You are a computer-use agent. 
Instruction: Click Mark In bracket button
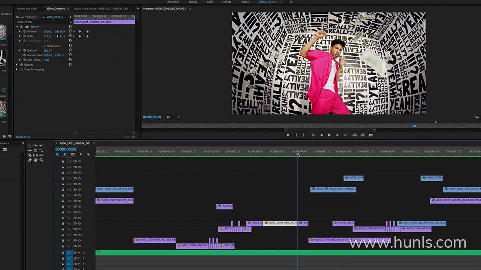[x=296, y=135]
